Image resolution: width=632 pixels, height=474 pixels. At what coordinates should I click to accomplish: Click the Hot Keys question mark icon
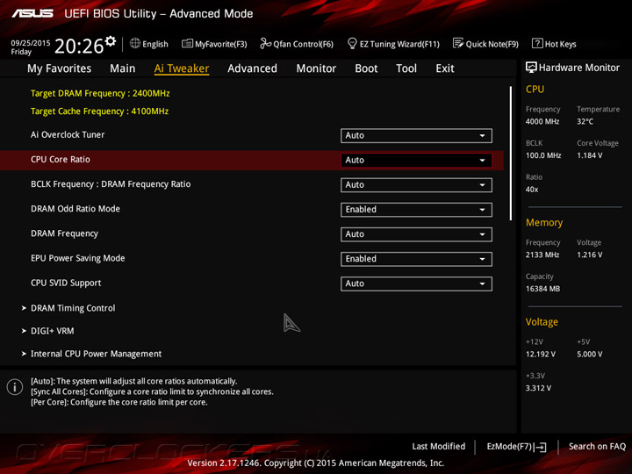pos(537,43)
